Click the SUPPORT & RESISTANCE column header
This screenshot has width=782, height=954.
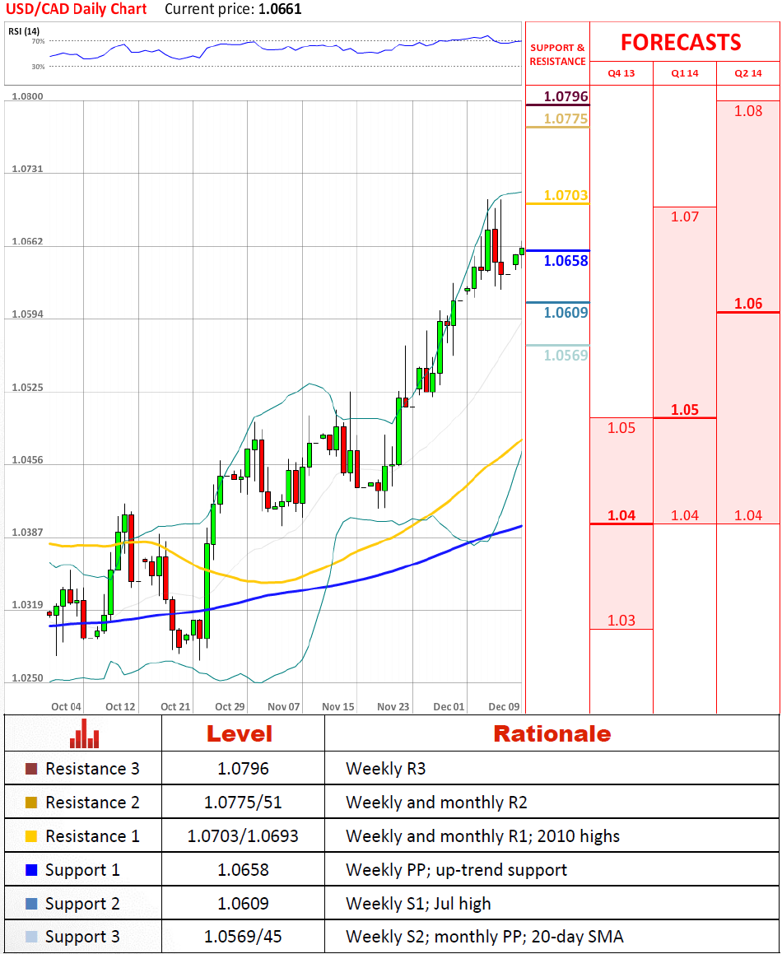[x=557, y=54]
